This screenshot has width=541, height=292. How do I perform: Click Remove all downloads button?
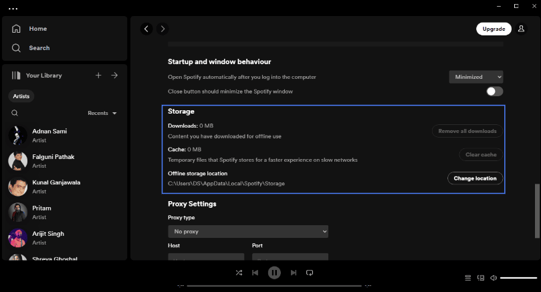(467, 131)
